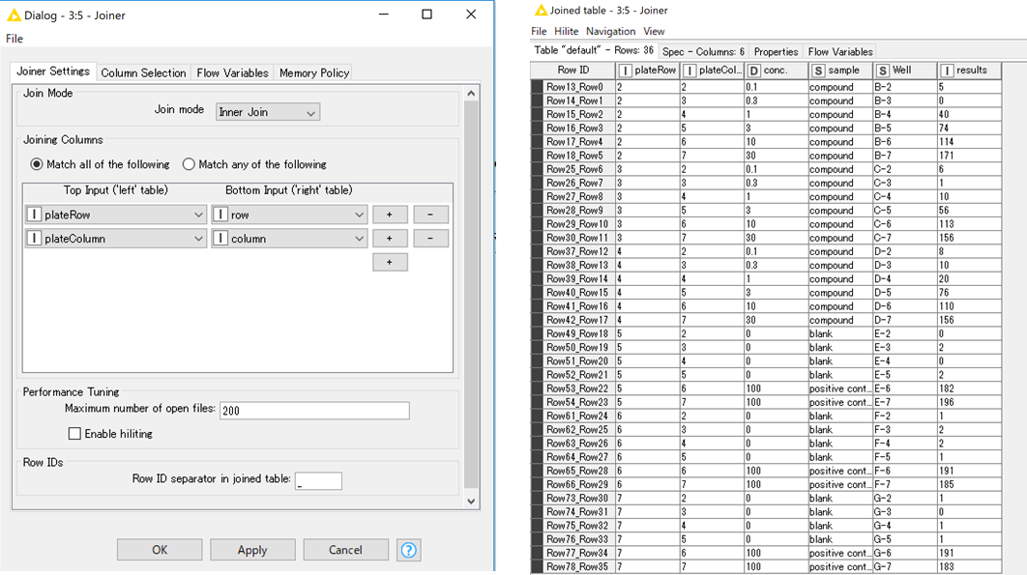Click the integer icon beside plateColumn dropdown

click(34, 239)
